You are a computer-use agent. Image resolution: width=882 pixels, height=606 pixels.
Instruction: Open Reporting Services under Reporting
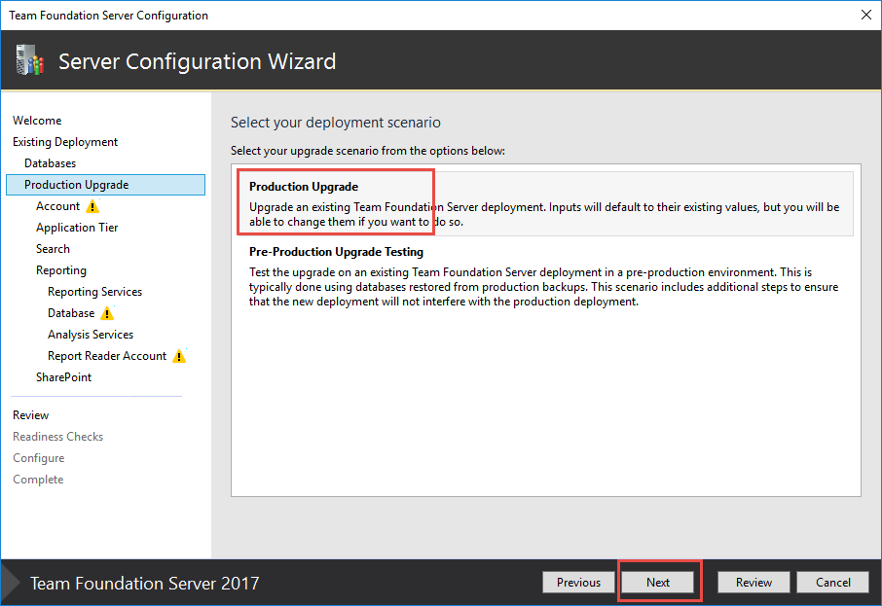click(94, 292)
